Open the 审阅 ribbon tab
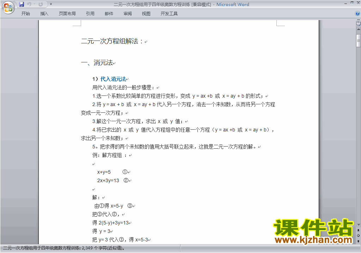This screenshot has height=253, width=361. [128, 14]
